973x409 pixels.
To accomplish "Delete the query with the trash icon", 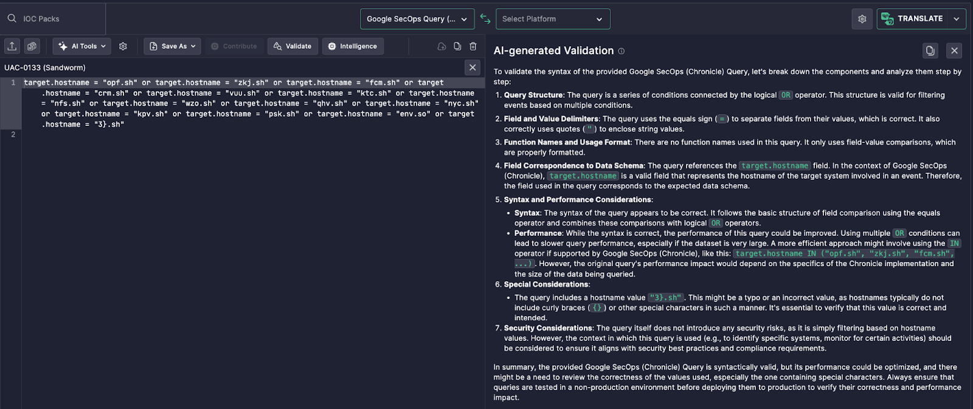I will click(473, 46).
